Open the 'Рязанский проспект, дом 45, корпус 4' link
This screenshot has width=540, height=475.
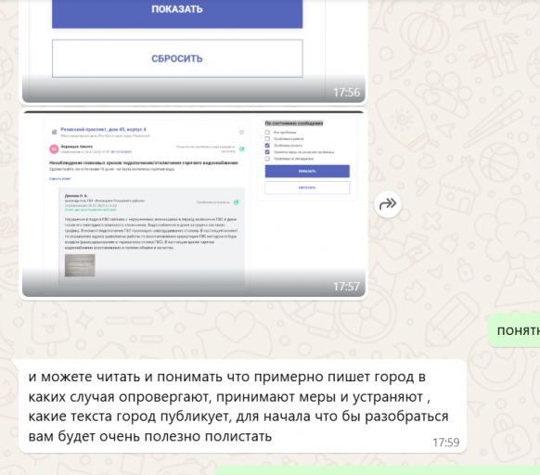point(103,130)
